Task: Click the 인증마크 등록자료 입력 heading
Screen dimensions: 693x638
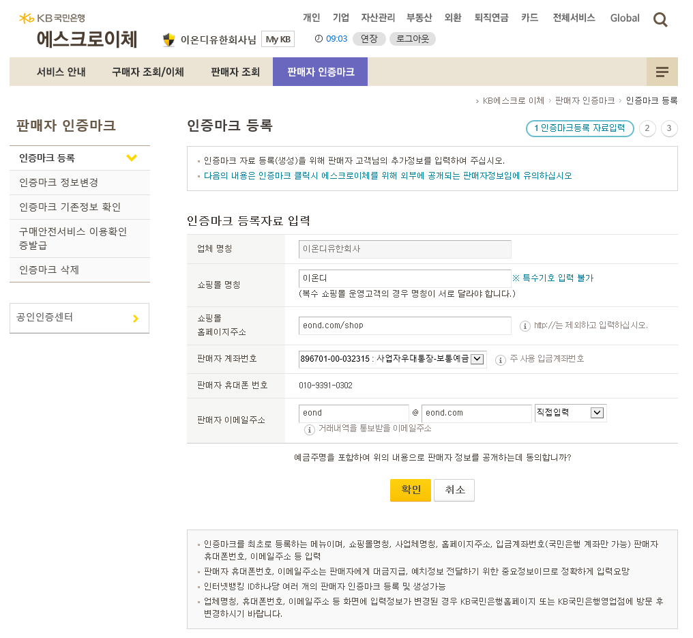Action: click(248, 220)
